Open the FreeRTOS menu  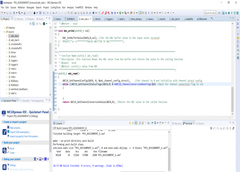pyautogui.click(x=79, y=7)
